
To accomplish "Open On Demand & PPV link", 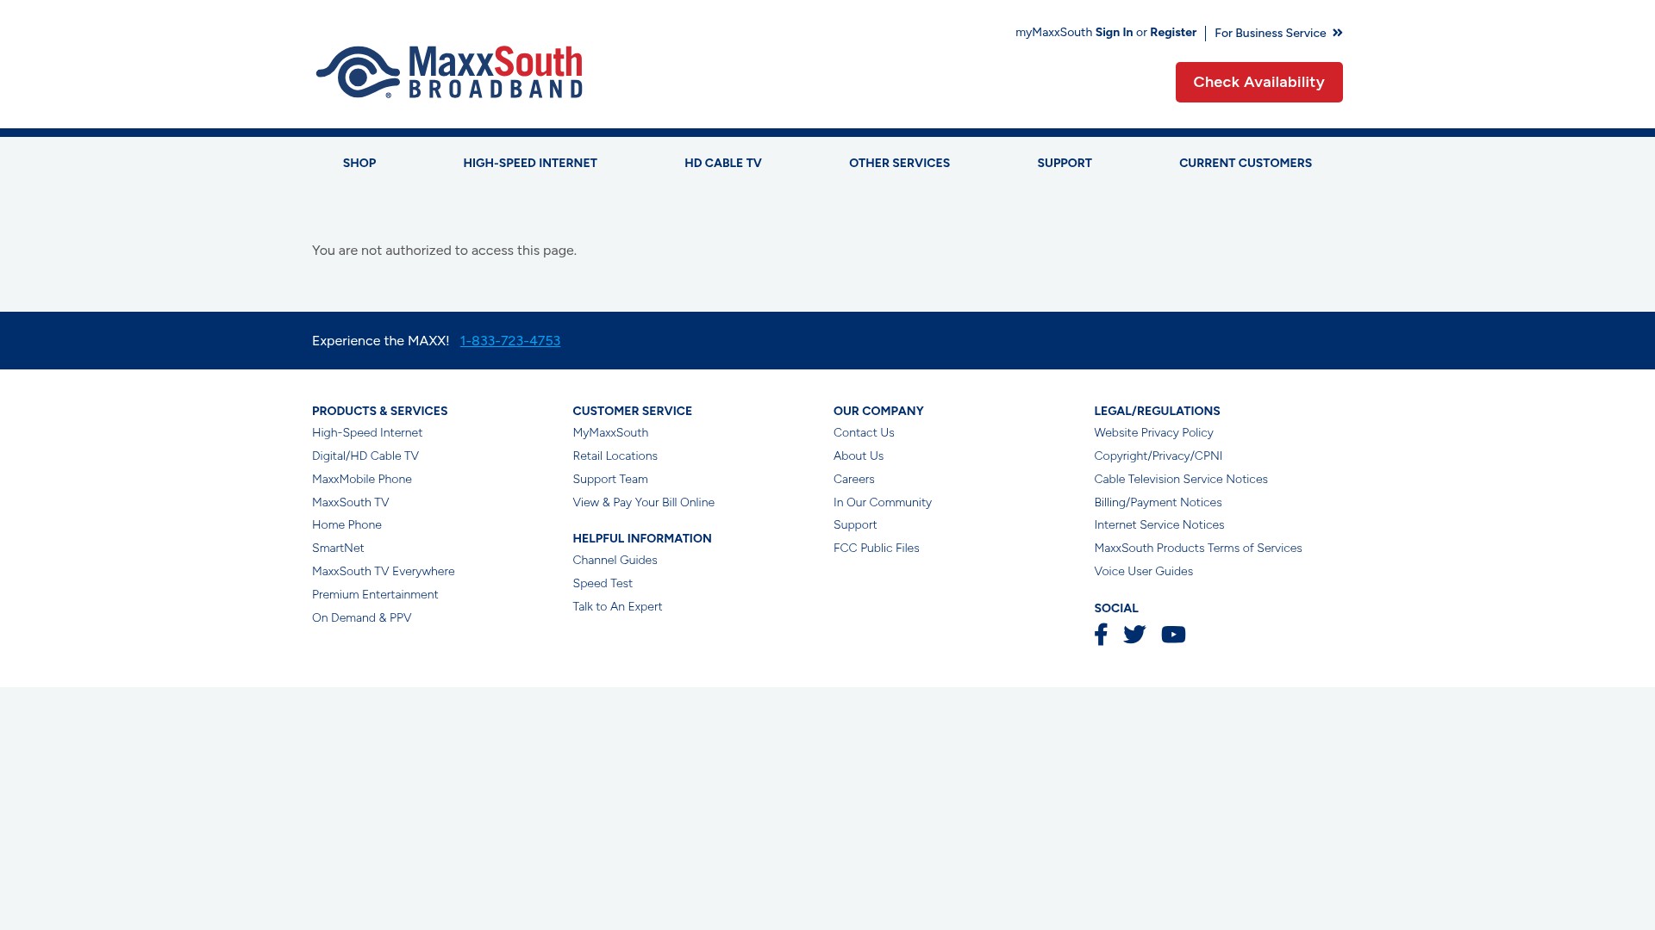I will [x=362, y=618].
